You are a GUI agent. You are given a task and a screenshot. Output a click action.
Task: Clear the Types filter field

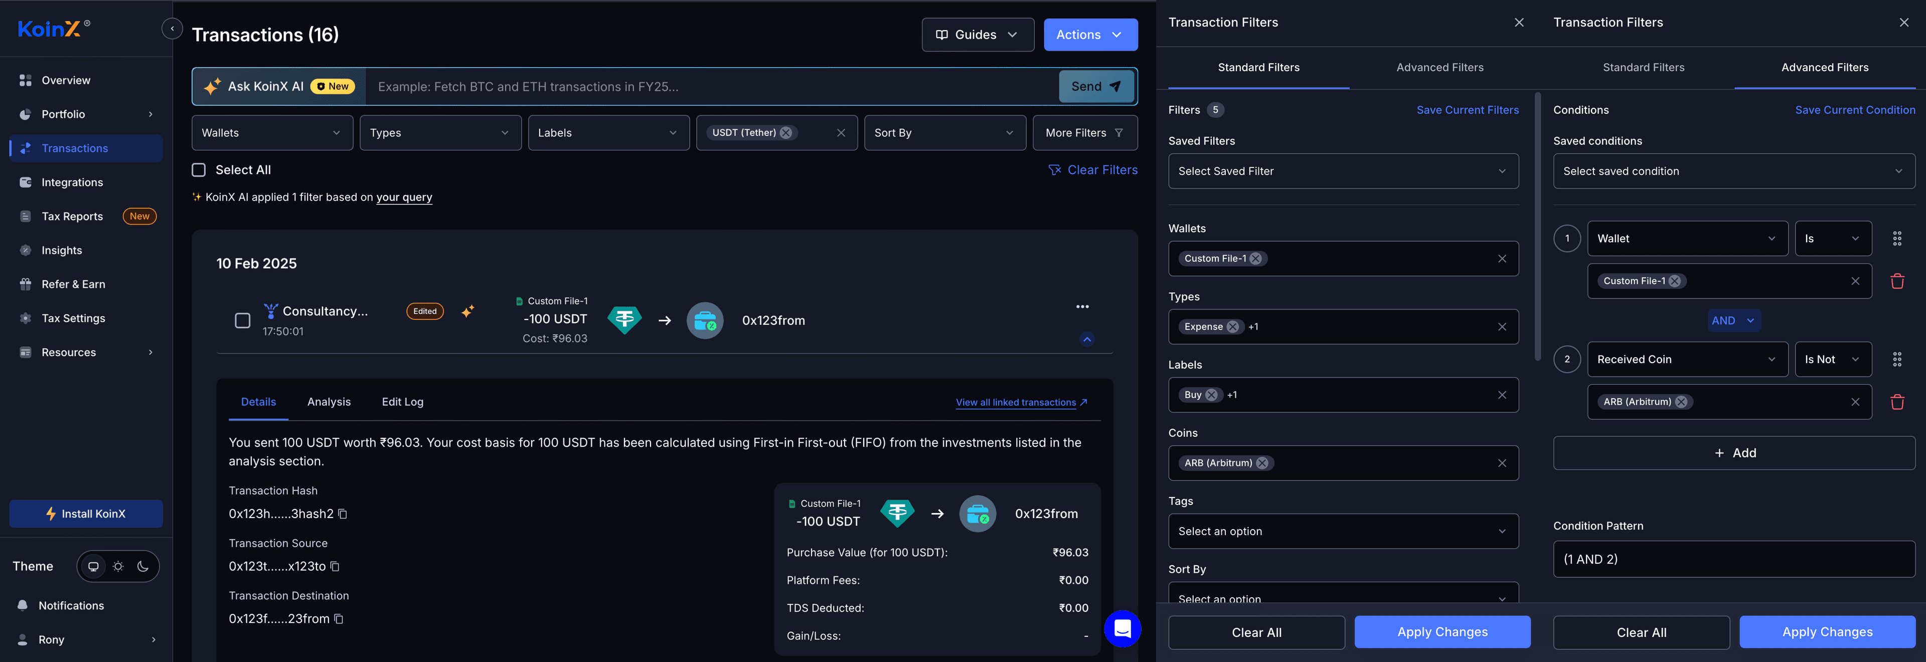pos(1501,326)
